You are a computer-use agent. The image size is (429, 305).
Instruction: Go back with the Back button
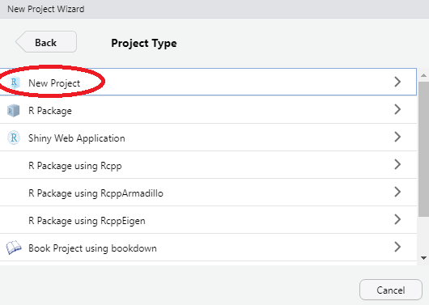[x=46, y=41]
